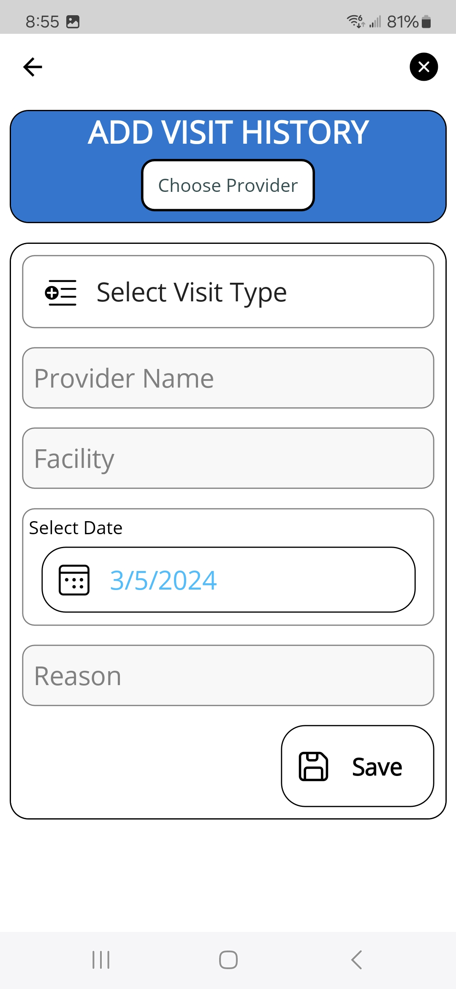Screen dimensions: 456x989
Task: Tap the picture notification icon
Action: click(x=73, y=22)
